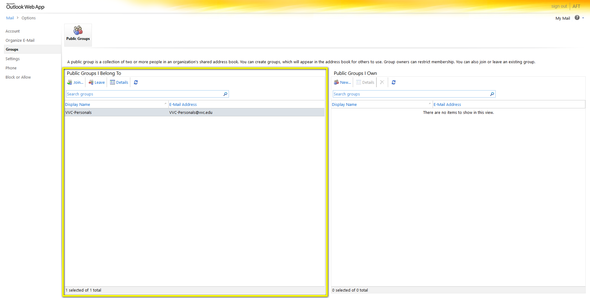This screenshot has width=590, height=298.
Task: Leave the selected public group
Action: pyautogui.click(x=97, y=82)
